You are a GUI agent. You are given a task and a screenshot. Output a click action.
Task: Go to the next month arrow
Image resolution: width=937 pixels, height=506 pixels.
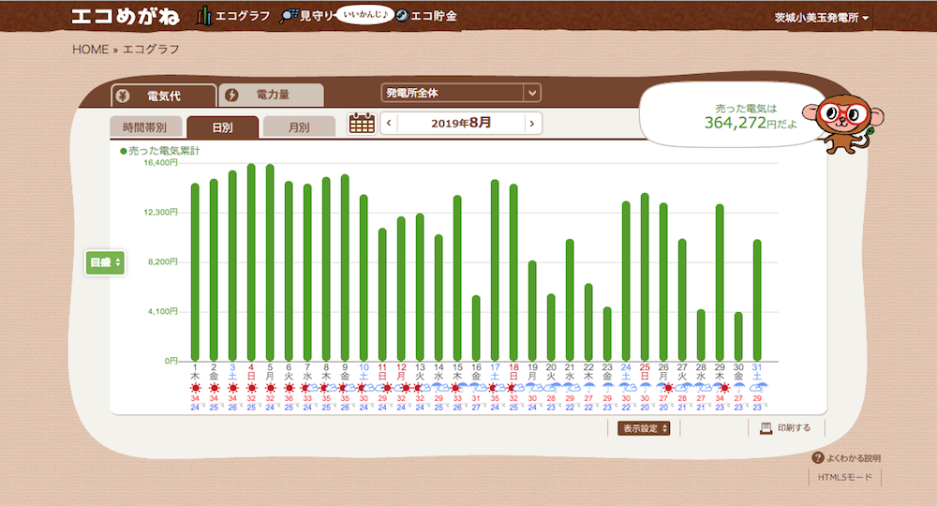pos(532,124)
